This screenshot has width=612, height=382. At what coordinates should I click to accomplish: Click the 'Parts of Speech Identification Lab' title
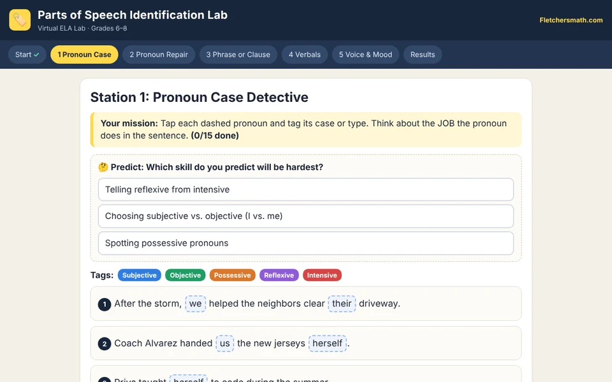tap(133, 15)
